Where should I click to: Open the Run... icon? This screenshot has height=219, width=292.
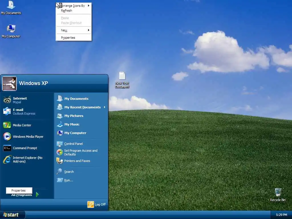60,180
